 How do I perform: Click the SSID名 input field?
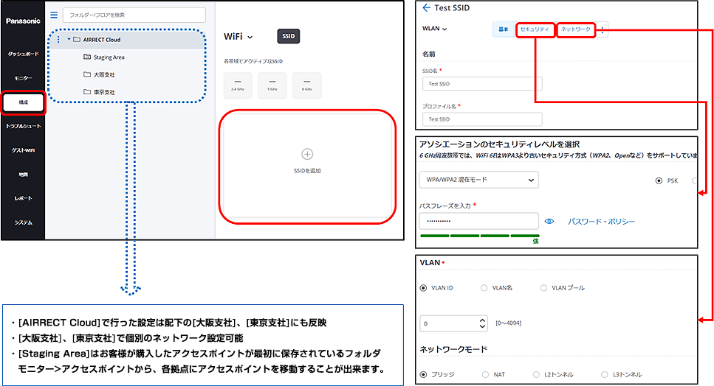coord(482,84)
